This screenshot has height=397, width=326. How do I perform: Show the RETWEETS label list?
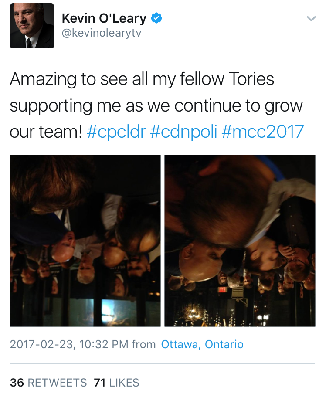[x=57, y=383]
